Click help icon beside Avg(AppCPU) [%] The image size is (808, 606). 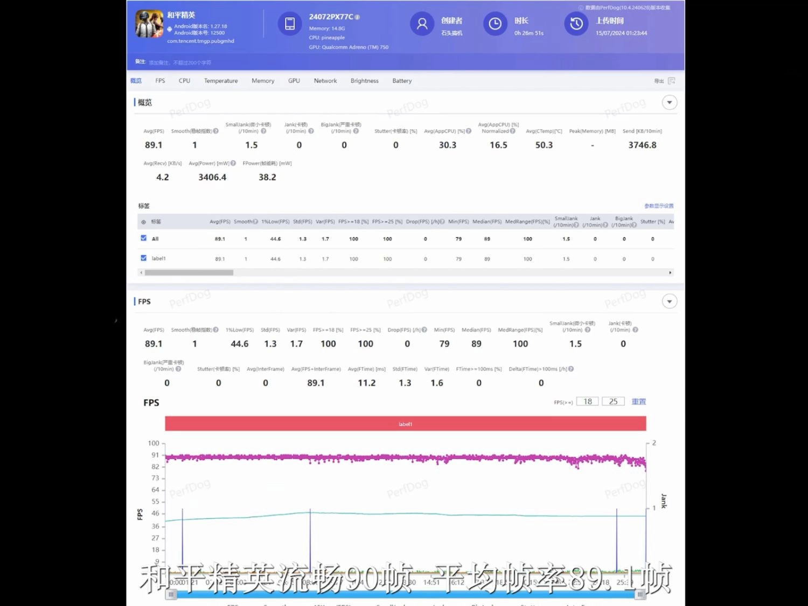(x=469, y=131)
